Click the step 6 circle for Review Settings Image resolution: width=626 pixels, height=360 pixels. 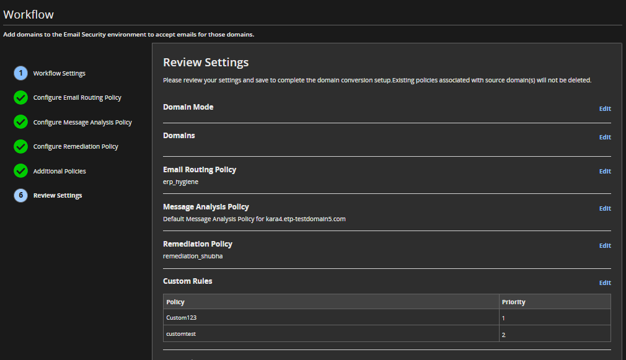pos(20,195)
